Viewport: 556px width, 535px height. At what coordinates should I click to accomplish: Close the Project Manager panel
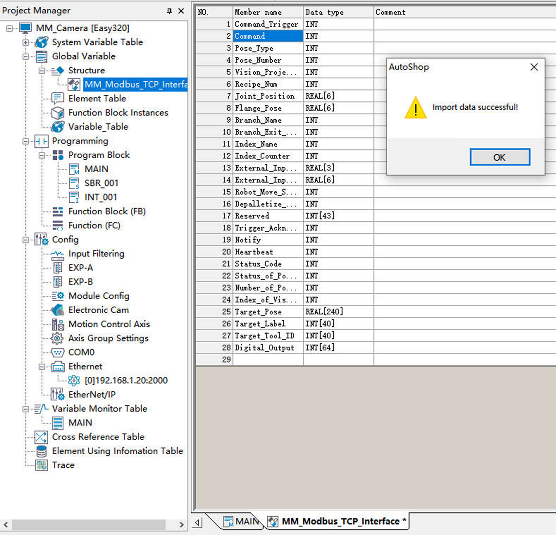coord(181,11)
